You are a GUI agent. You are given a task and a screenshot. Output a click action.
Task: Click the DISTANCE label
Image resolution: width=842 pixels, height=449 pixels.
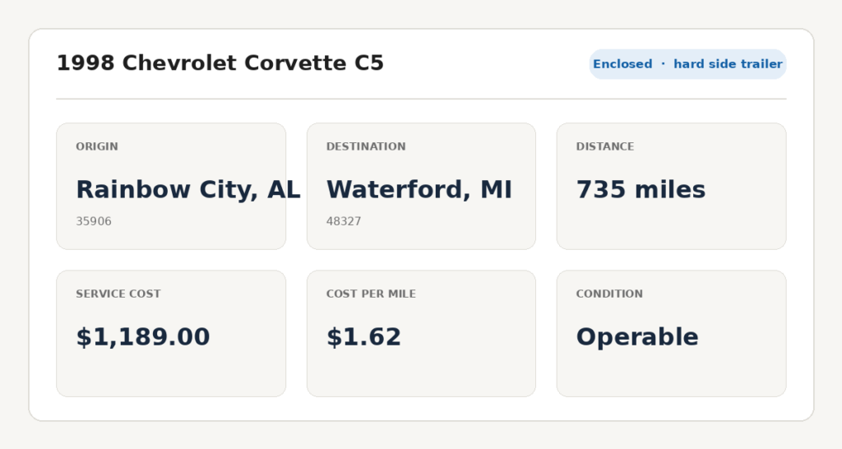[x=605, y=146]
